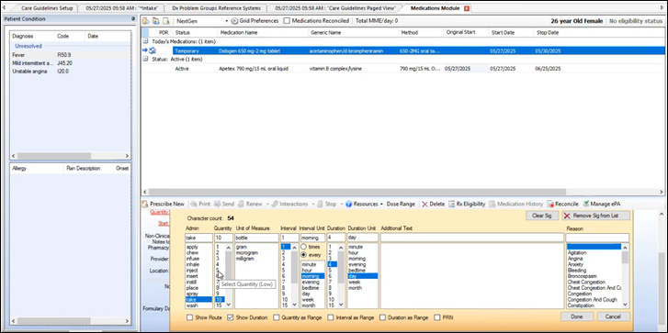Select Unstable angina diagnosis row
Screen dimensions: 668x333
click(x=71, y=71)
